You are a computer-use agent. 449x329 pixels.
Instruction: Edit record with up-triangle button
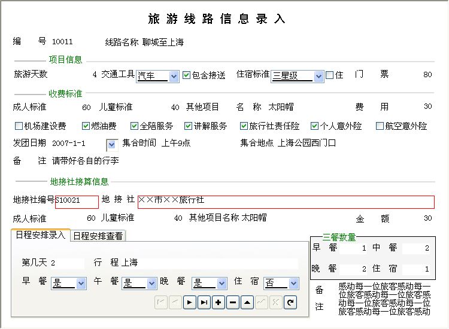[x=247, y=303]
